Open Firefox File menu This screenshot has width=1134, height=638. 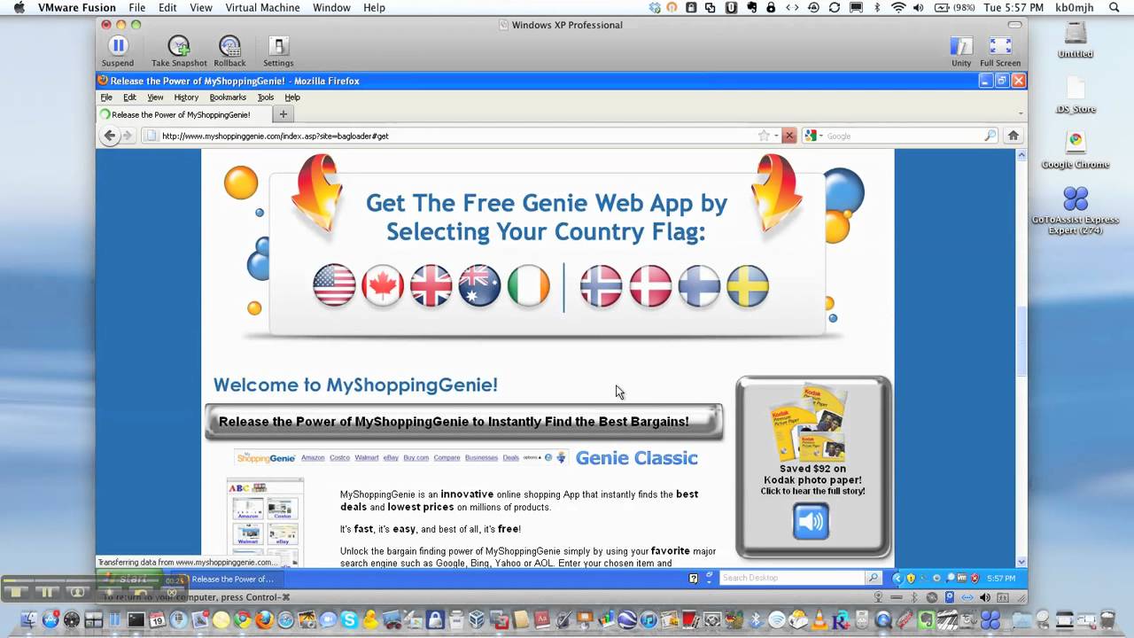[x=106, y=97]
